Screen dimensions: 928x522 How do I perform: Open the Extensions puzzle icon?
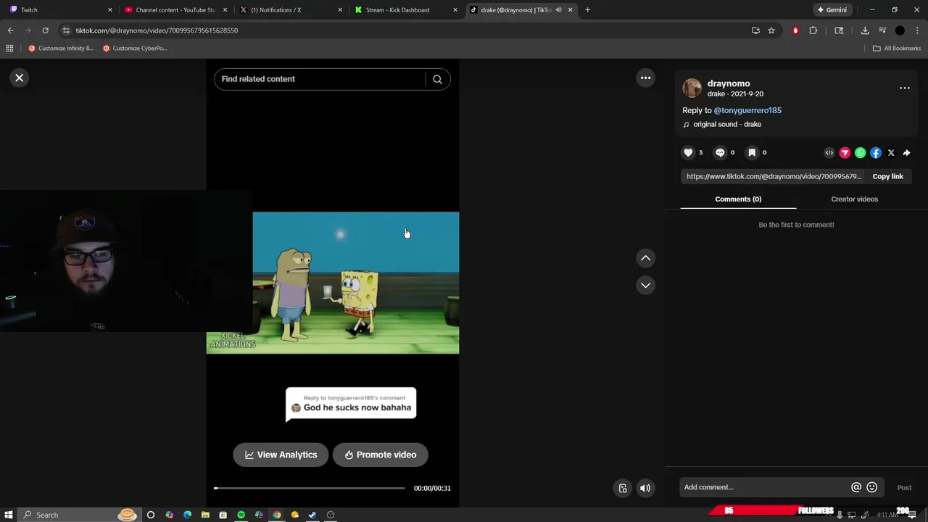point(813,30)
